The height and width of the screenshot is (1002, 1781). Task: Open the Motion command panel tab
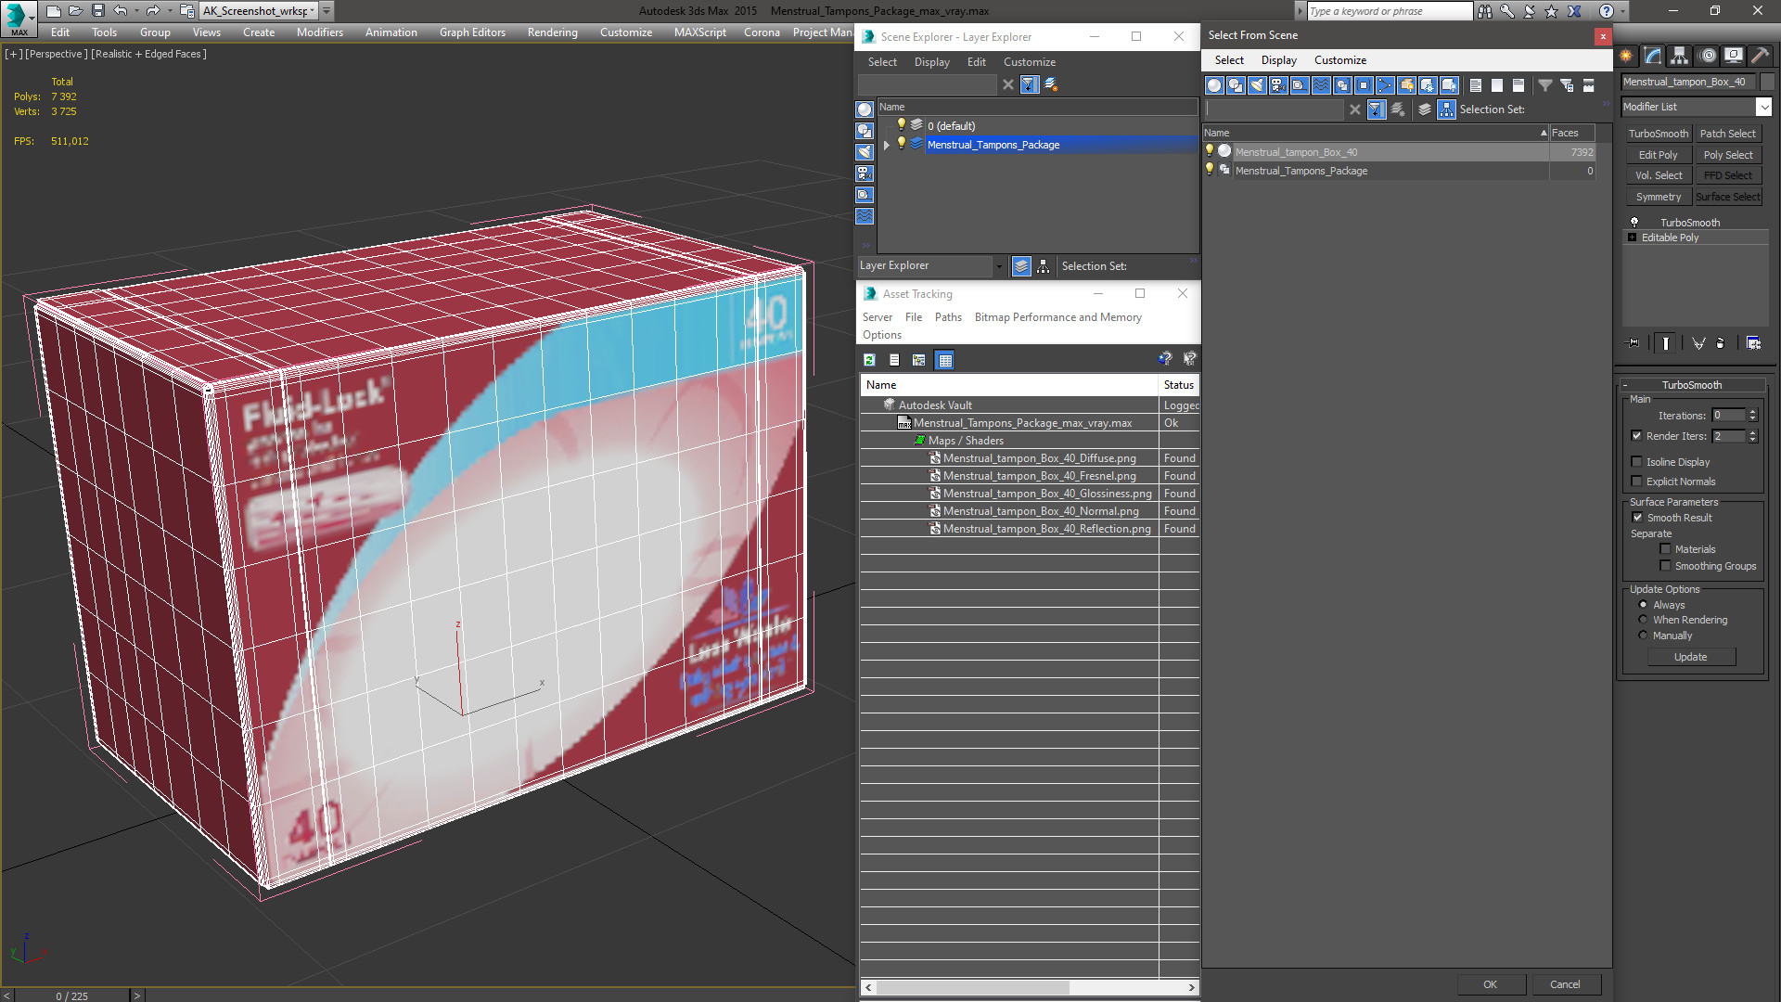(x=1708, y=57)
